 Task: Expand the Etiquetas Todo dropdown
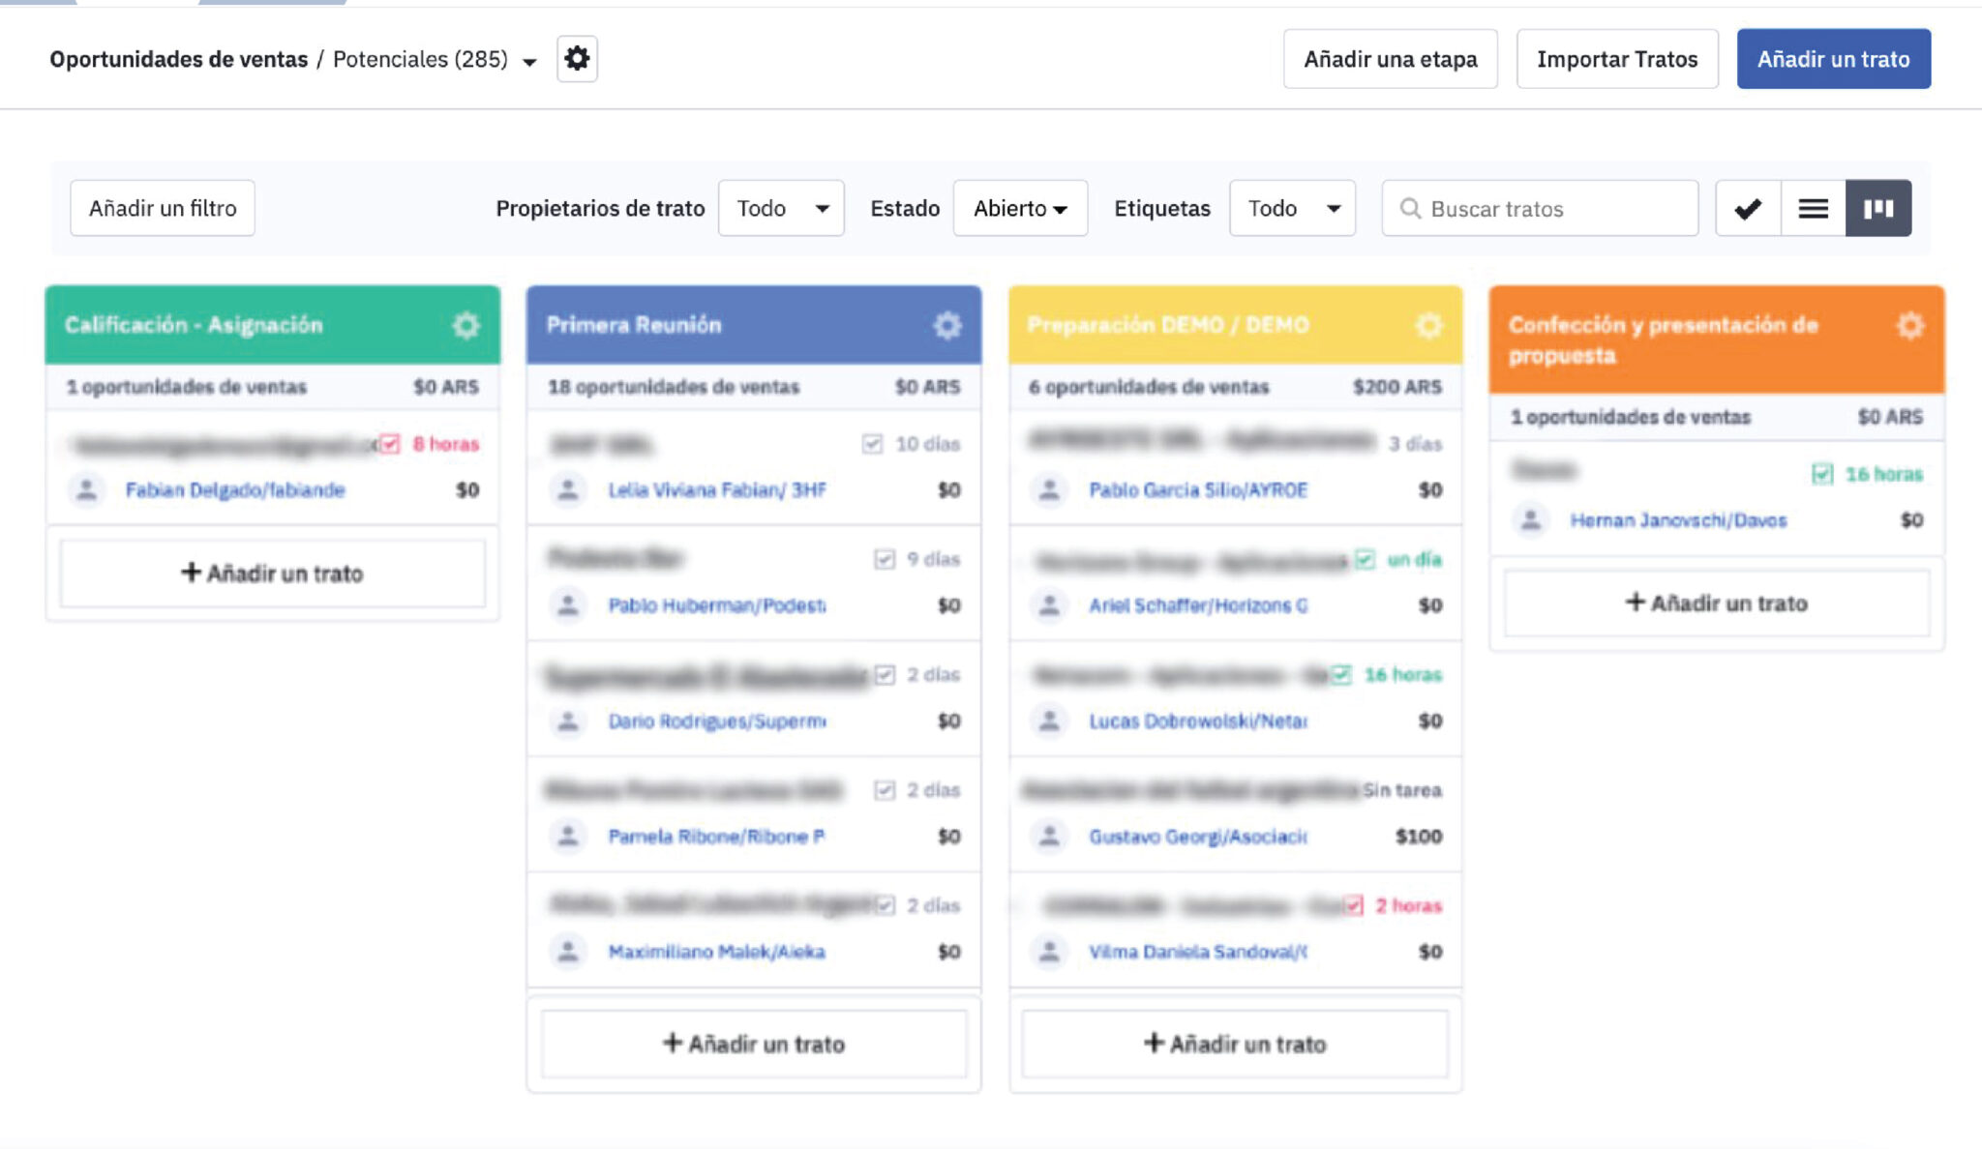point(1292,208)
